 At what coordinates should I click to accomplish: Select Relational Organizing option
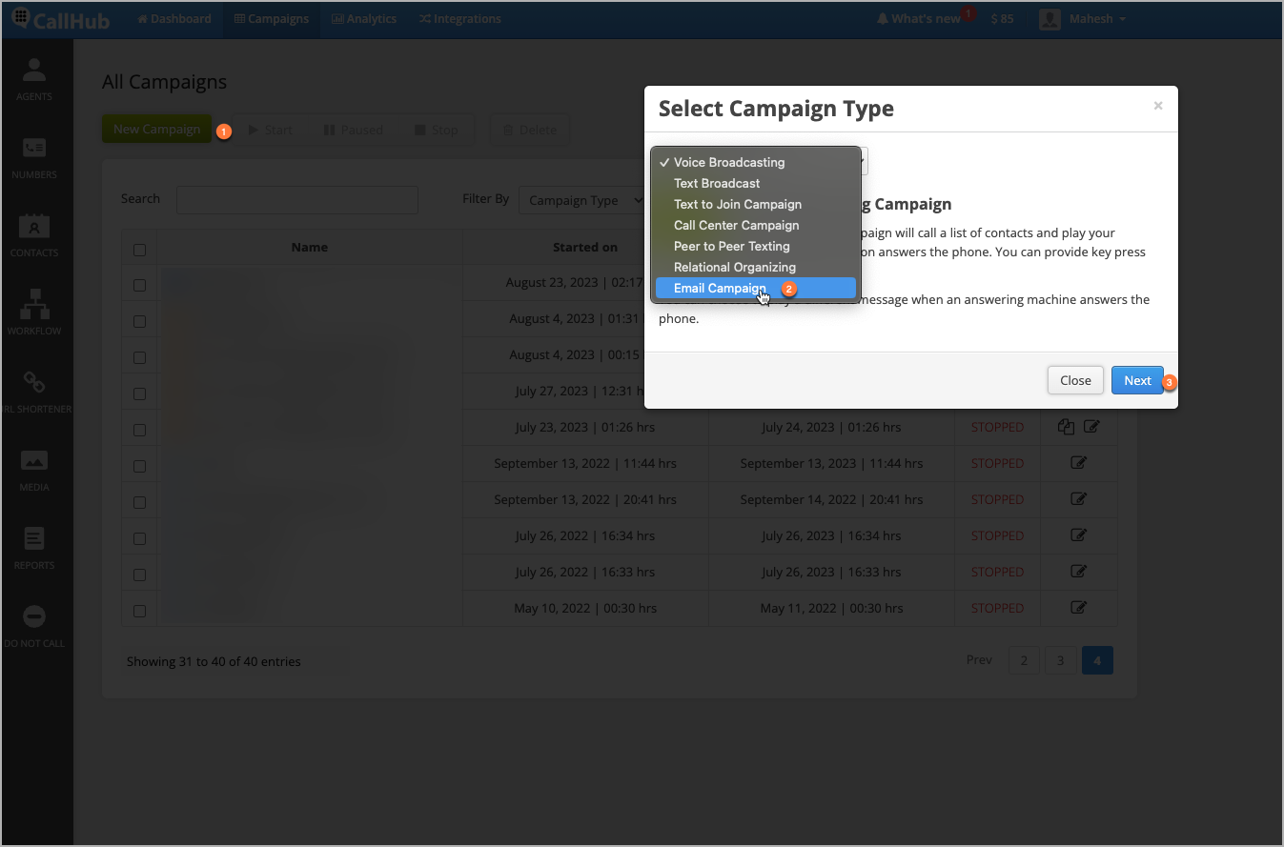click(756, 267)
